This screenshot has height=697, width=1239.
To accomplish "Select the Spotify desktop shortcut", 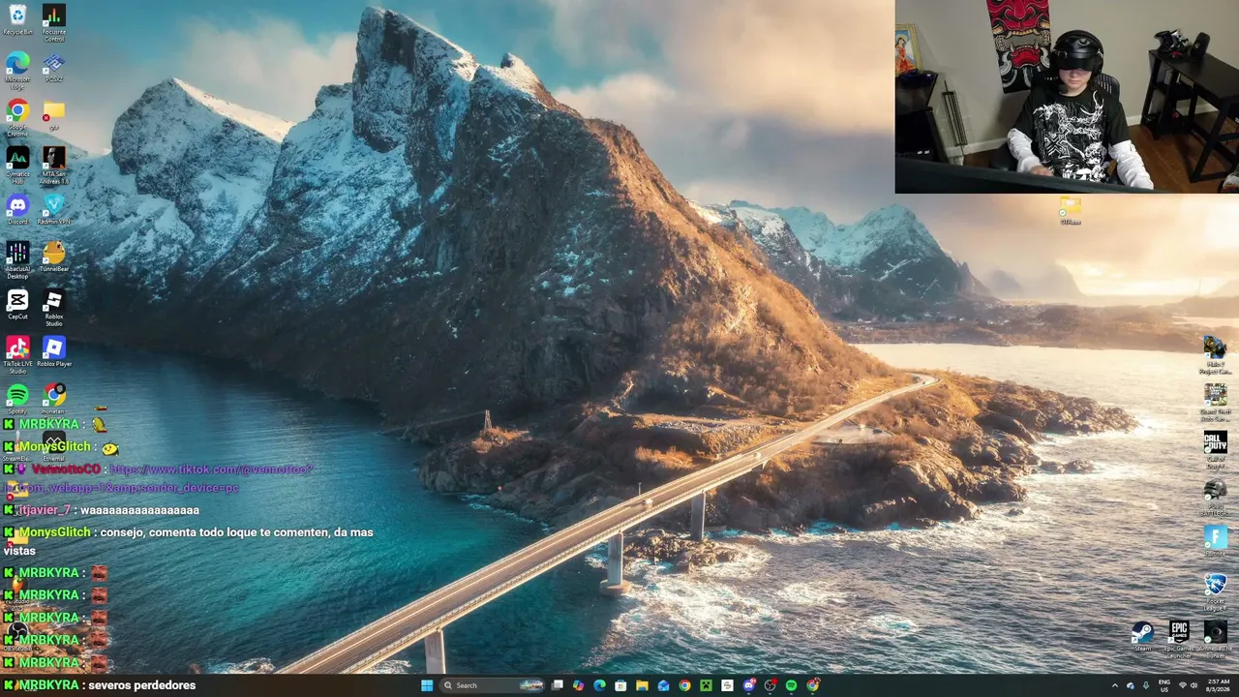I will [x=17, y=398].
